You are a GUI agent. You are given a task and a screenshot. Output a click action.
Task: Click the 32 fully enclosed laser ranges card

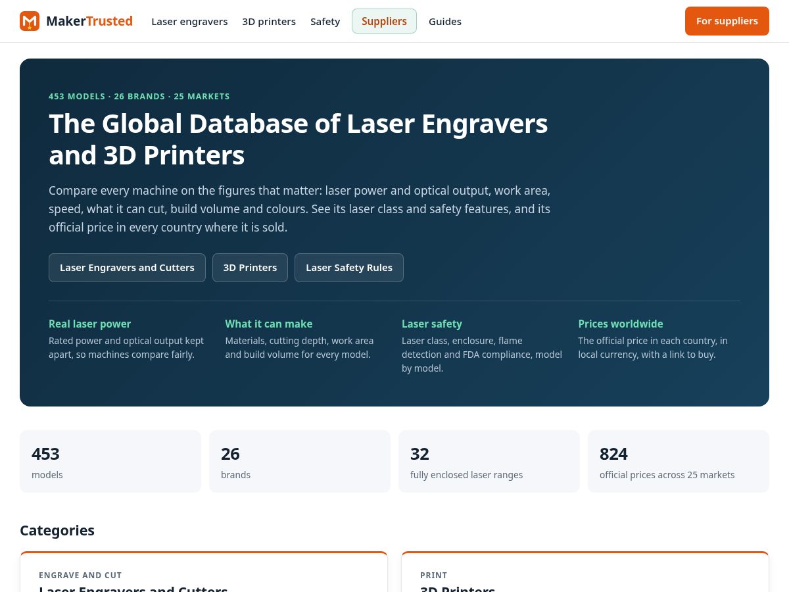click(x=489, y=461)
